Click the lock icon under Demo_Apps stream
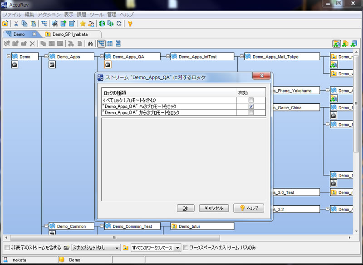The image size is (363, 265). (52, 64)
